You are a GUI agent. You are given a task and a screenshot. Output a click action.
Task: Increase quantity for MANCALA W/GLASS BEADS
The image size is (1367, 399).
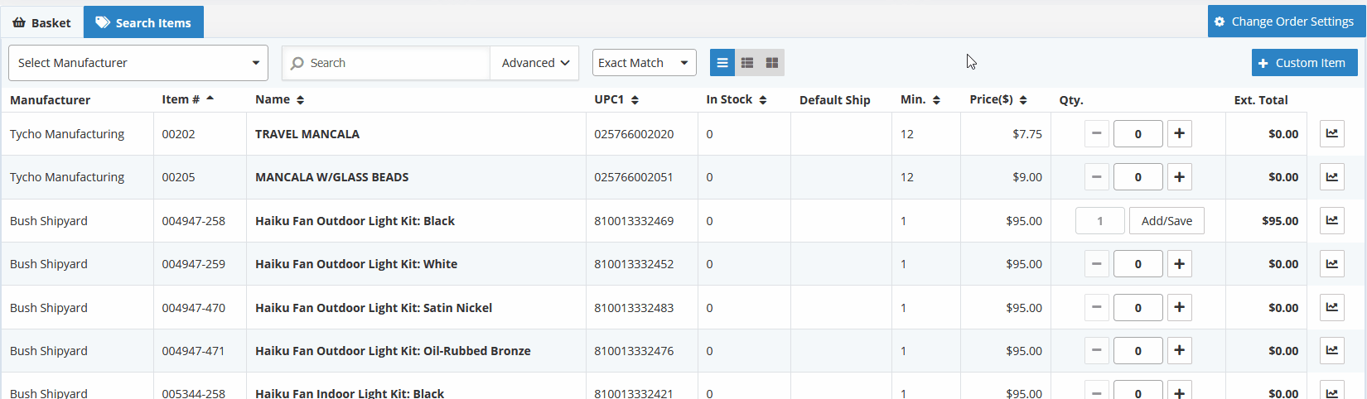(x=1179, y=177)
